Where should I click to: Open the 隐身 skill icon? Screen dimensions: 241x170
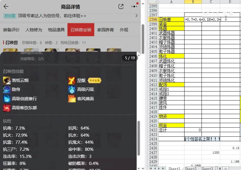point(7,90)
